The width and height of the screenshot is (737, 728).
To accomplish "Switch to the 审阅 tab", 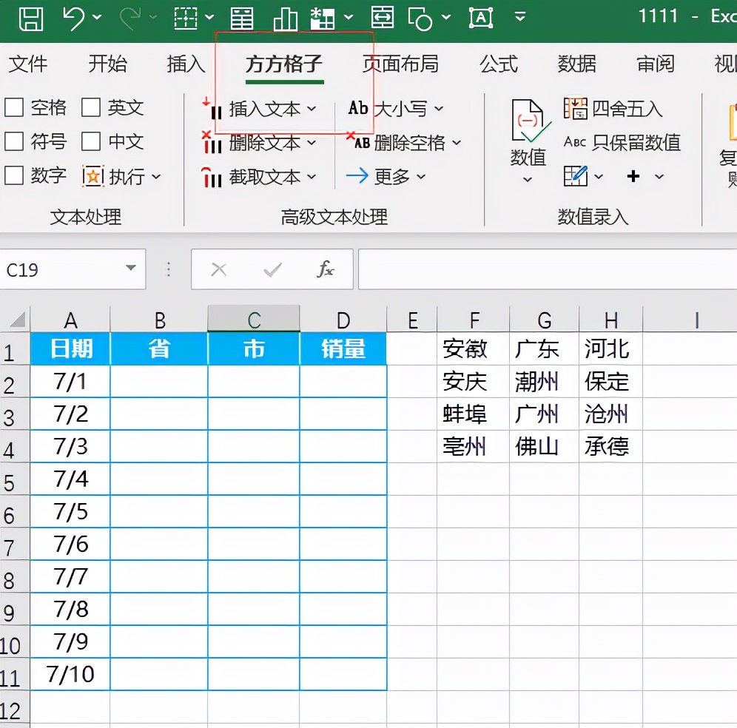I will [656, 64].
